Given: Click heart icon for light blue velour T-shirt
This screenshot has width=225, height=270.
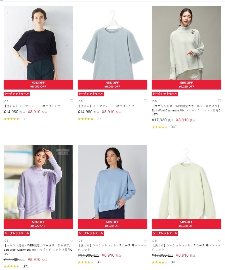Looking at the screenshot, I should [146, 101].
